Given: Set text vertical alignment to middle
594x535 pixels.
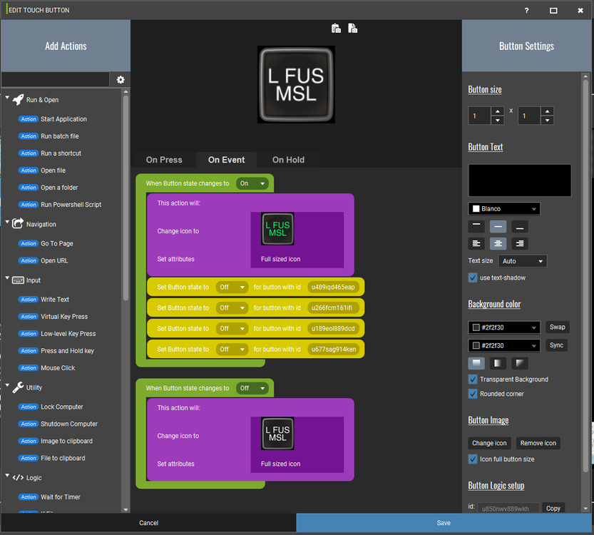Looking at the screenshot, I should coord(498,227).
